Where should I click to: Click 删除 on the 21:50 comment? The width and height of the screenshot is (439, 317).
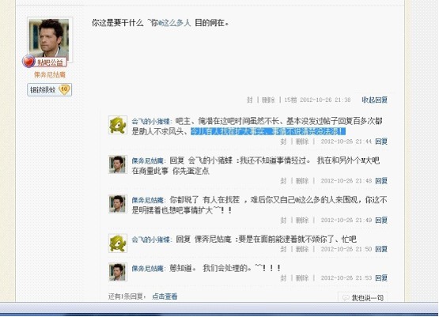click(x=302, y=249)
